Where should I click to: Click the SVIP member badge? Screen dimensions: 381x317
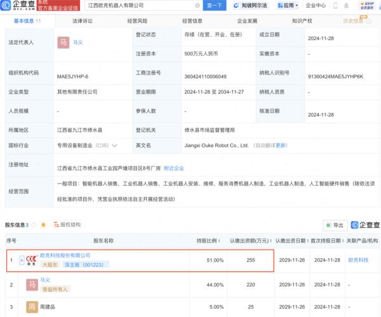[x=367, y=6]
